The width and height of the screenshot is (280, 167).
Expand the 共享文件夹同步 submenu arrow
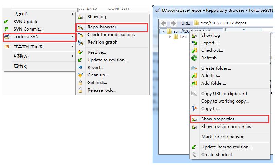[72, 47]
